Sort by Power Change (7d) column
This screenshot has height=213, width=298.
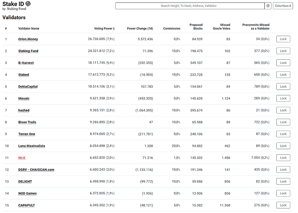[x=140, y=29]
